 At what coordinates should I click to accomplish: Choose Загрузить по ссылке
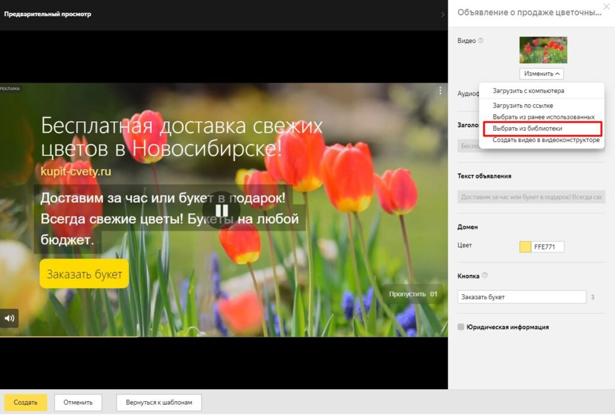coord(523,106)
